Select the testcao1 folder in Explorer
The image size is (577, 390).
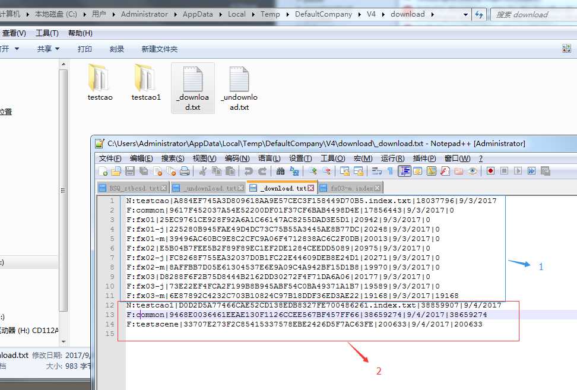tap(146, 83)
